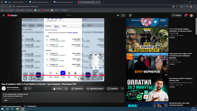
Task: Open the Chrome profile avatar in toolbar
Action: (x=191, y=6)
